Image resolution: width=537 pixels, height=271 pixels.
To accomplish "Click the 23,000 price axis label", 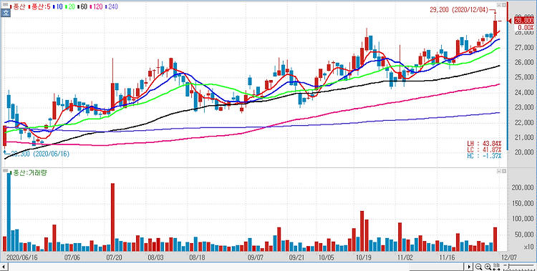I will (524, 108).
